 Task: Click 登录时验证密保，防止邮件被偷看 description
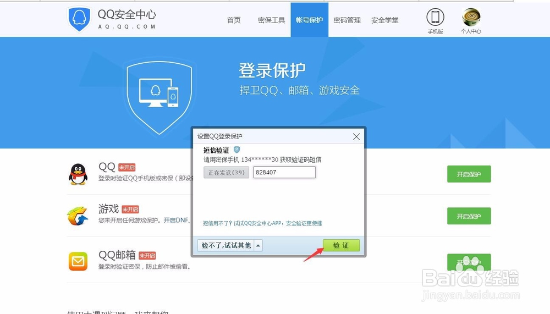click(145, 267)
